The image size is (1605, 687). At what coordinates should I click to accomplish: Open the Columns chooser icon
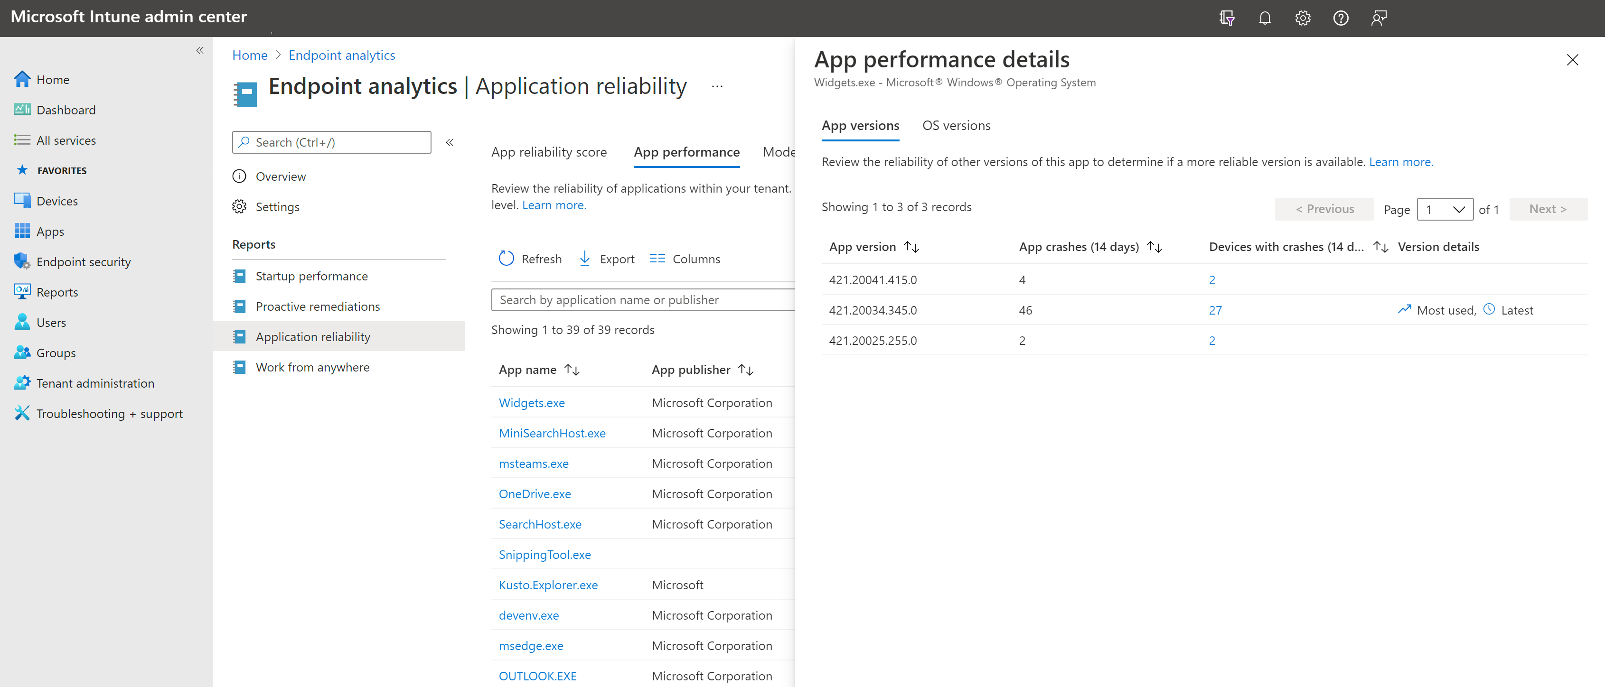[657, 259]
